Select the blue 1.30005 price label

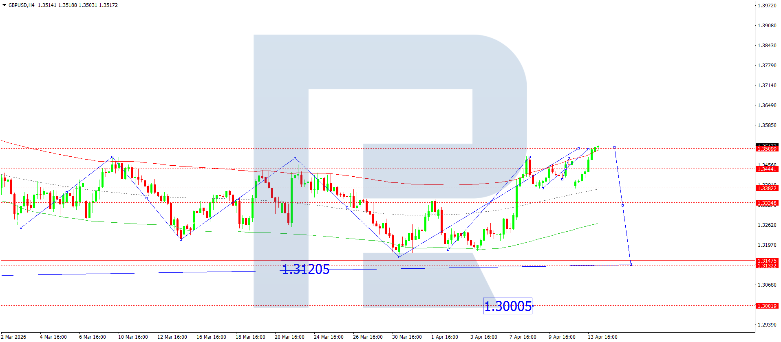pyautogui.click(x=507, y=306)
